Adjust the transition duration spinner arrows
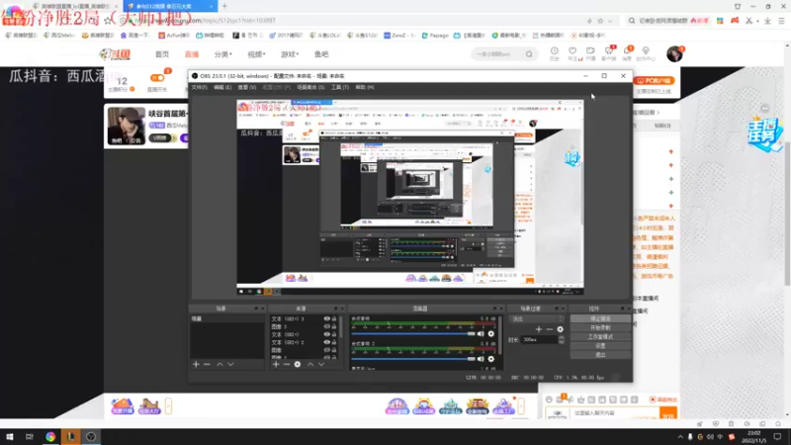The image size is (791, 445). (562, 339)
